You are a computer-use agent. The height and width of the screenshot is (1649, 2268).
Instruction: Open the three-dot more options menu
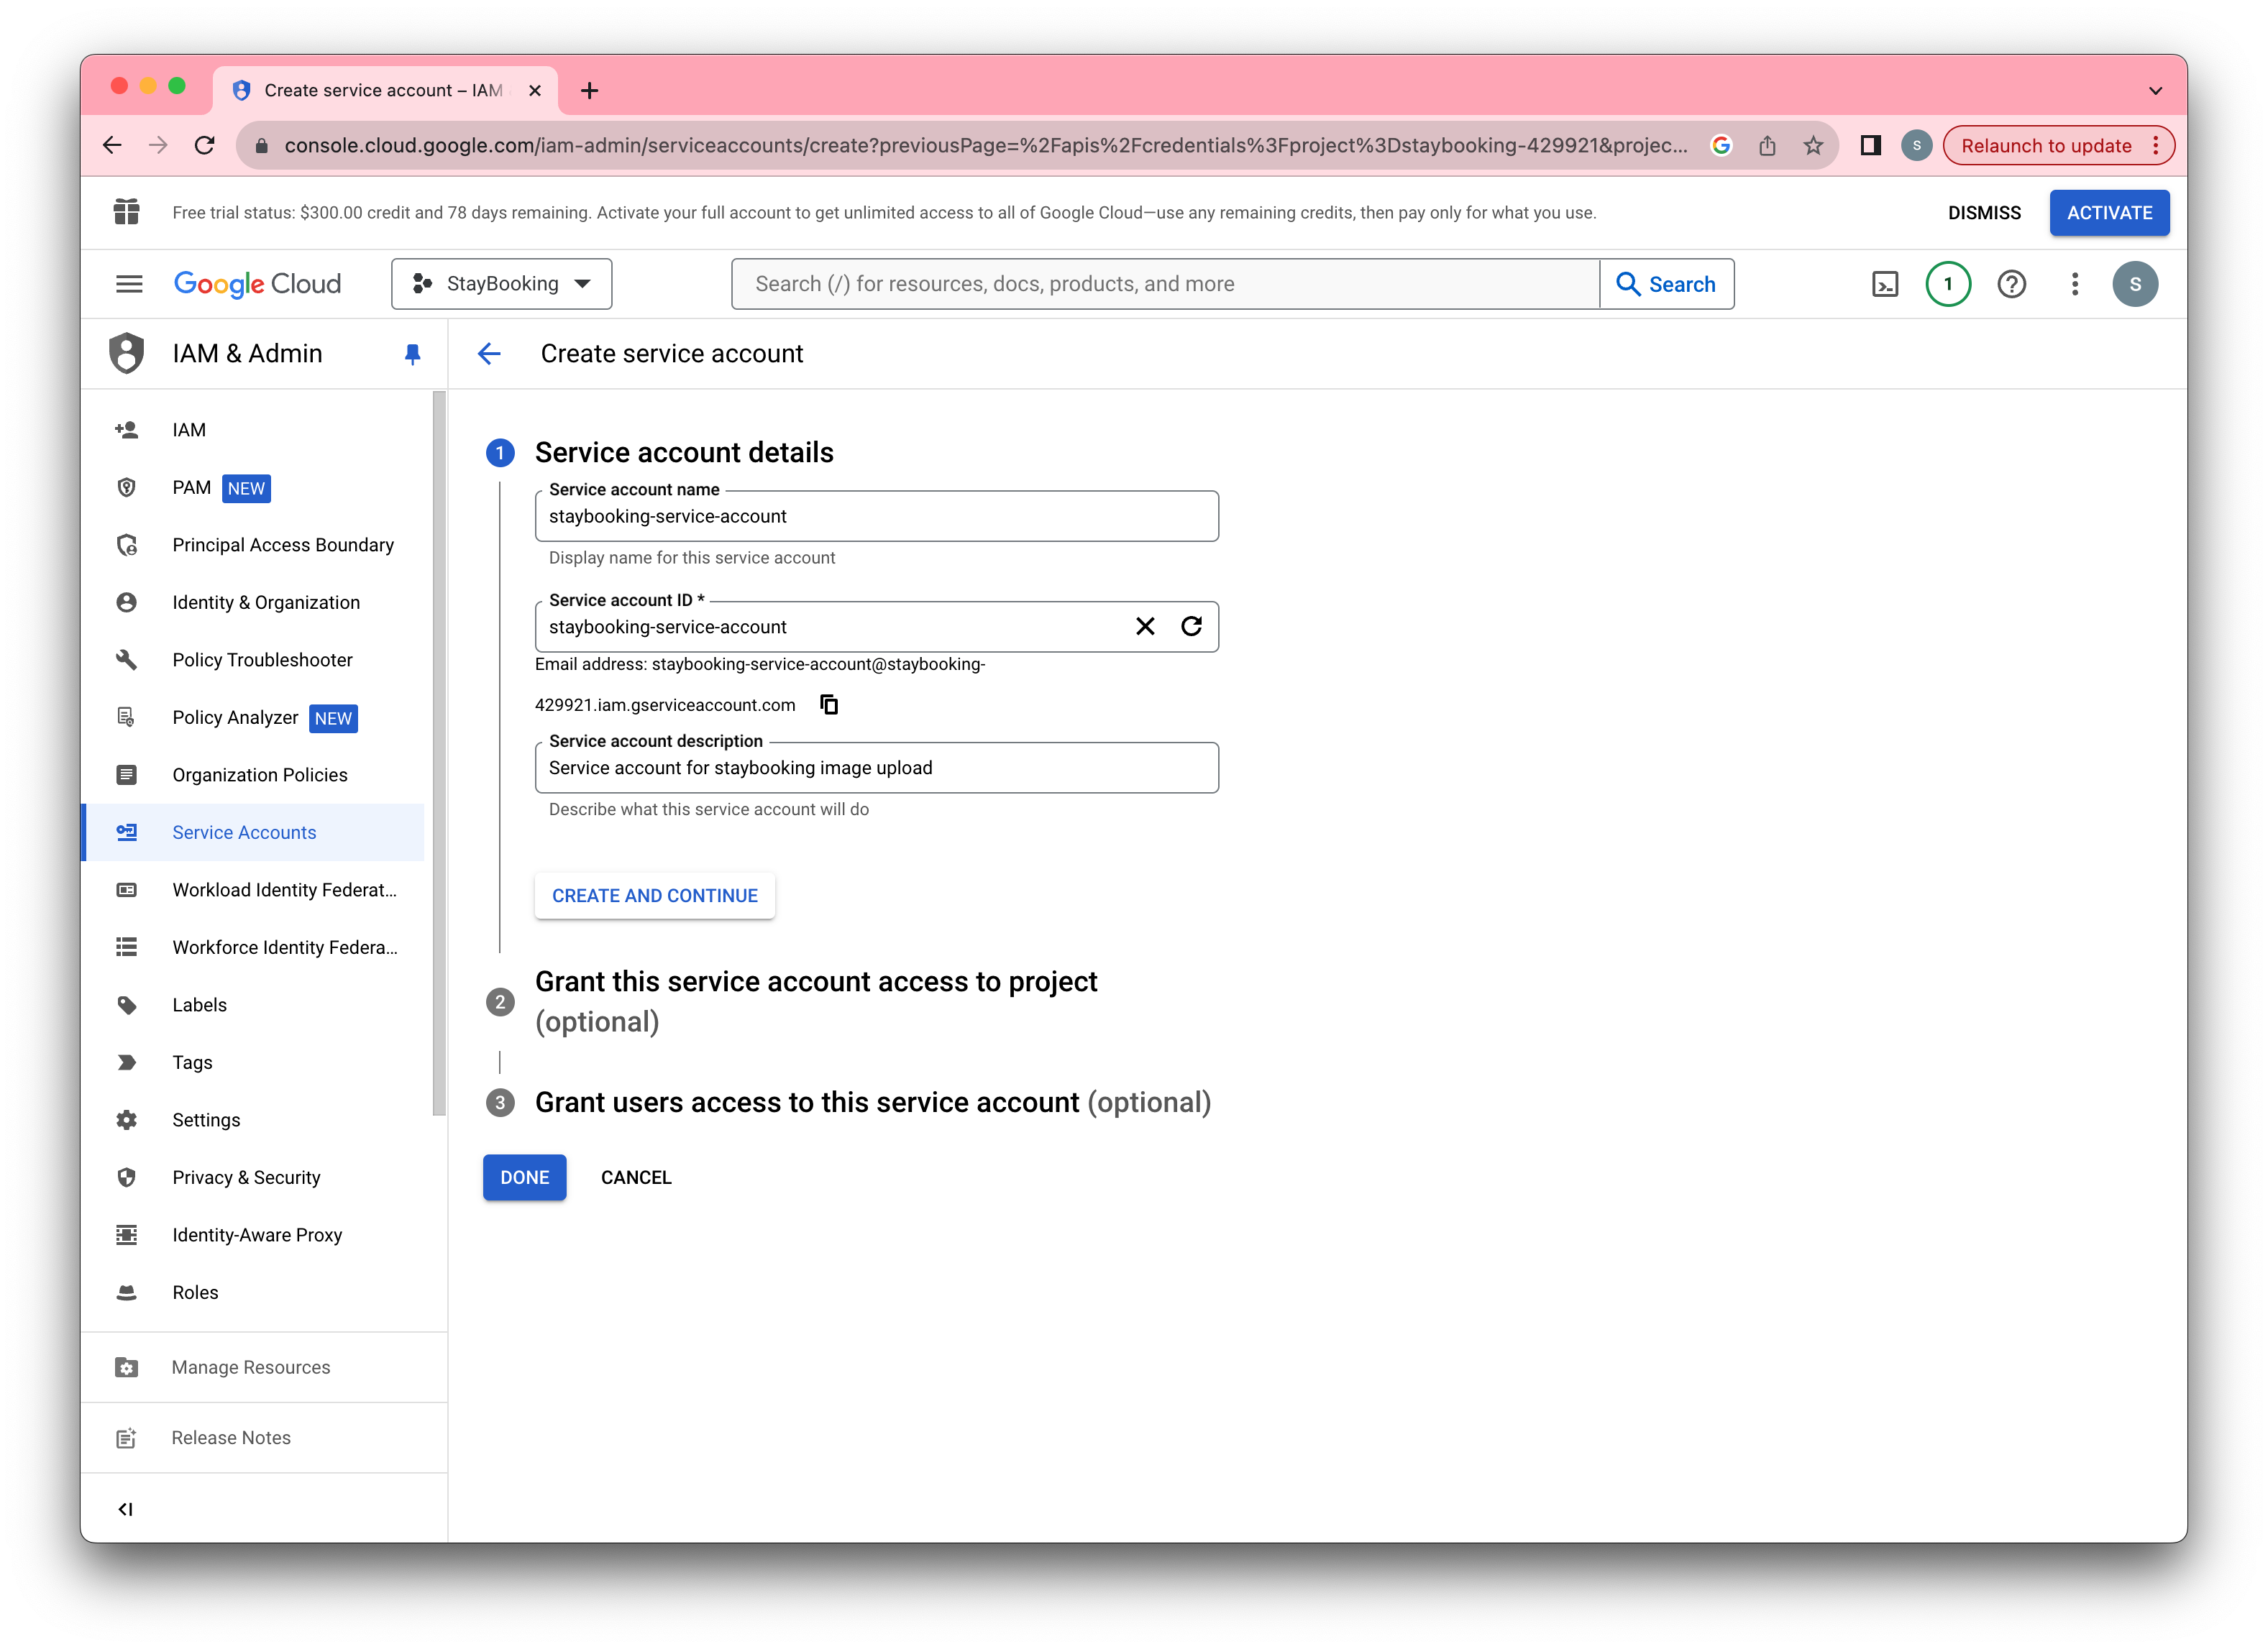[2075, 284]
